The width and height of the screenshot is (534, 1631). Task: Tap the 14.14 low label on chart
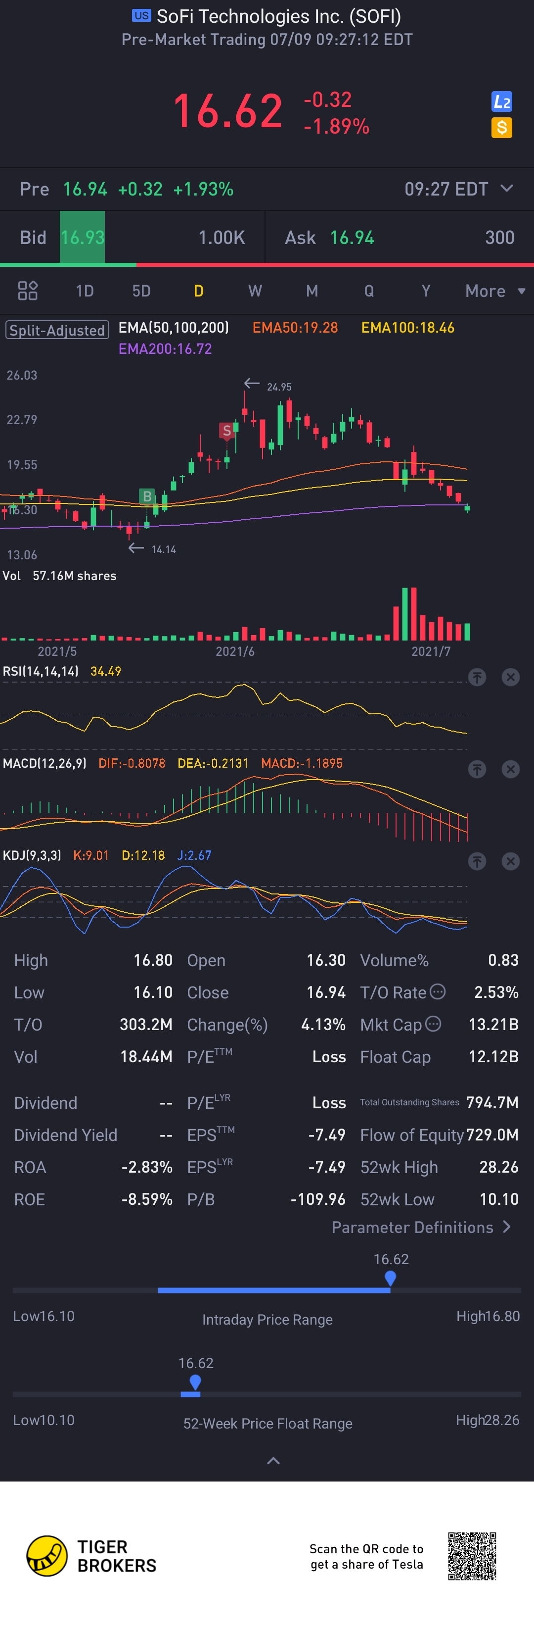[163, 549]
